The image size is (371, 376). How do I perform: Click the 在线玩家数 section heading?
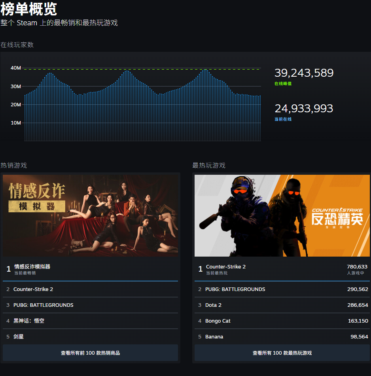pos(17,45)
